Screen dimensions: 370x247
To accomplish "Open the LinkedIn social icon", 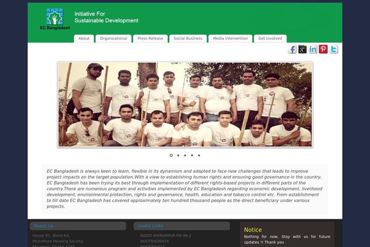I will point(313,49).
